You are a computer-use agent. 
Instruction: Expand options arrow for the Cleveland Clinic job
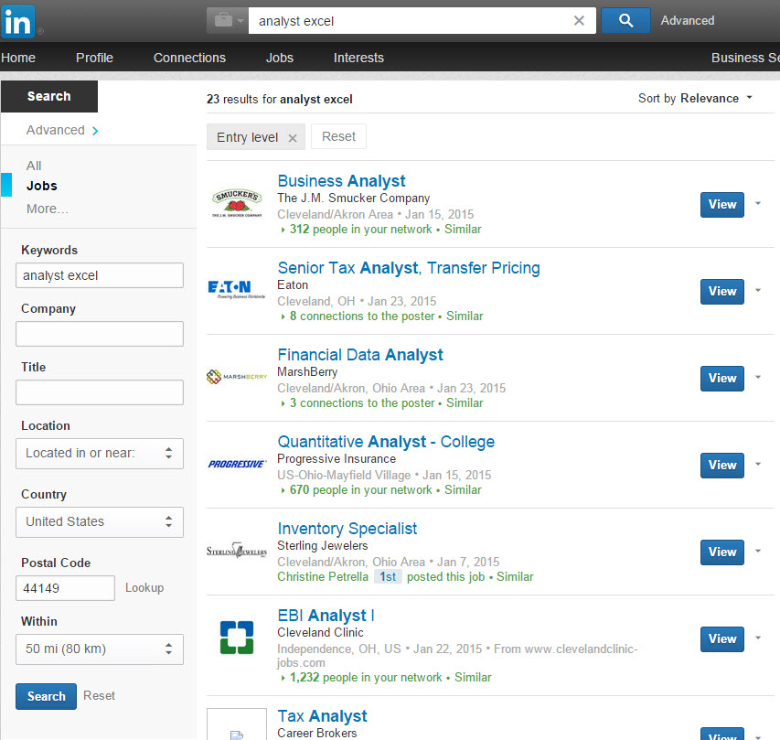click(758, 638)
